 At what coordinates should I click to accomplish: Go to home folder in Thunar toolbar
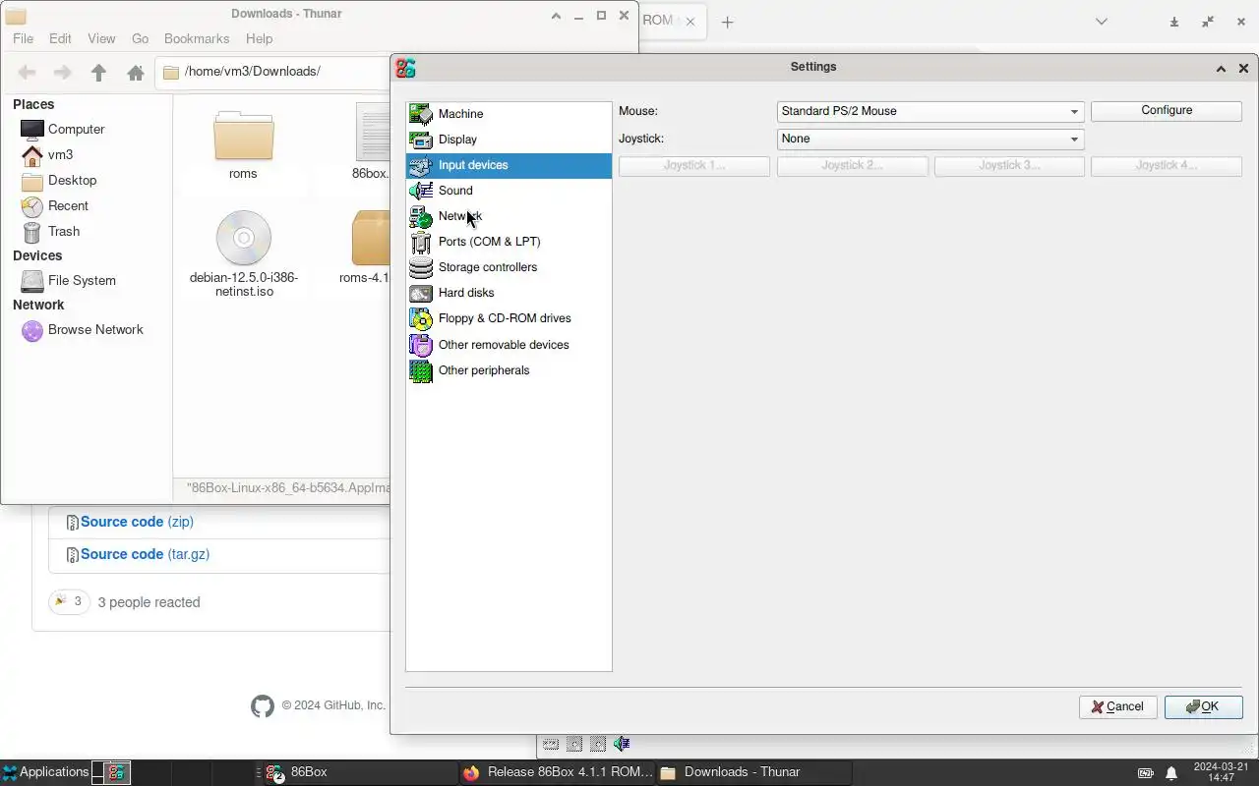point(136,72)
